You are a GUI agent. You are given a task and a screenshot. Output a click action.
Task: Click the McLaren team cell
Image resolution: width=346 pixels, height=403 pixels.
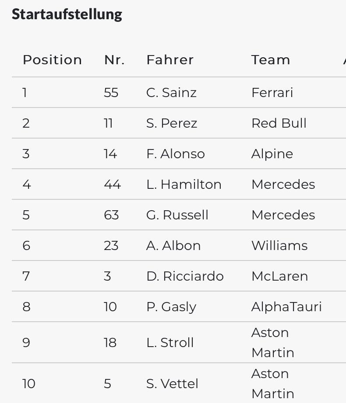(279, 276)
